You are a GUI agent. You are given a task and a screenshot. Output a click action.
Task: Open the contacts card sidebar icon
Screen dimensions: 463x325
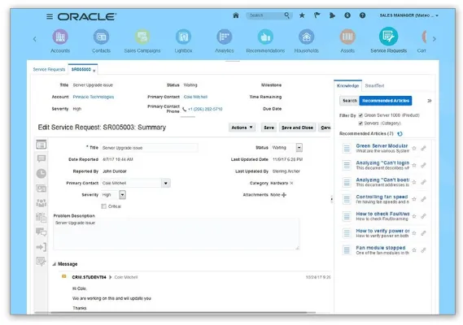click(x=41, y=188)
